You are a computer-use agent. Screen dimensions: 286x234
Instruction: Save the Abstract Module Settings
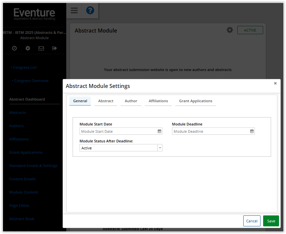click(x=271, y=221)
